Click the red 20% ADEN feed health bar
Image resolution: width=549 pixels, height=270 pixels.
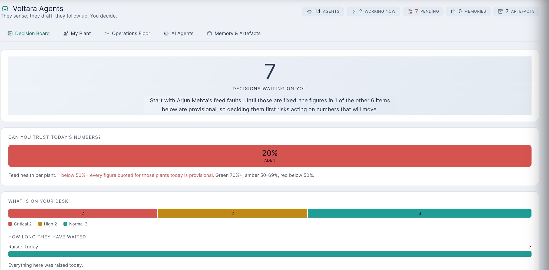click(270, 156)
